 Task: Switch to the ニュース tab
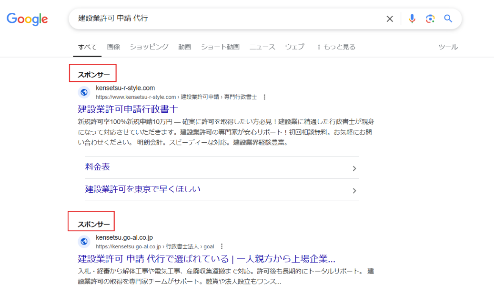pyautogui.click(x=262, y=47)
